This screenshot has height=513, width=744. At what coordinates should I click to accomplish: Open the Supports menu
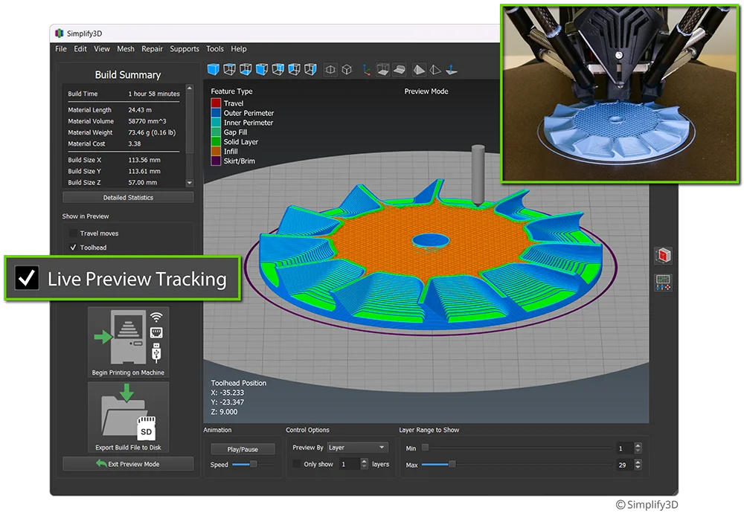click(185, 49)
